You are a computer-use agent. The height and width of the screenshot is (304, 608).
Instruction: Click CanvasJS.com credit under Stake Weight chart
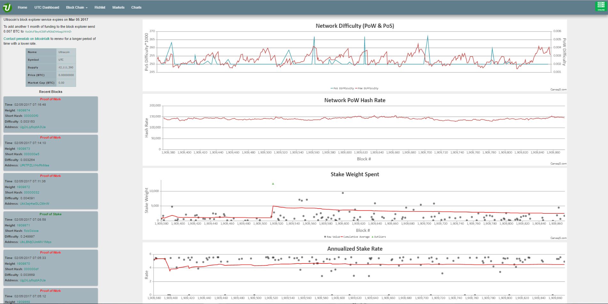[x=558, y=238]
